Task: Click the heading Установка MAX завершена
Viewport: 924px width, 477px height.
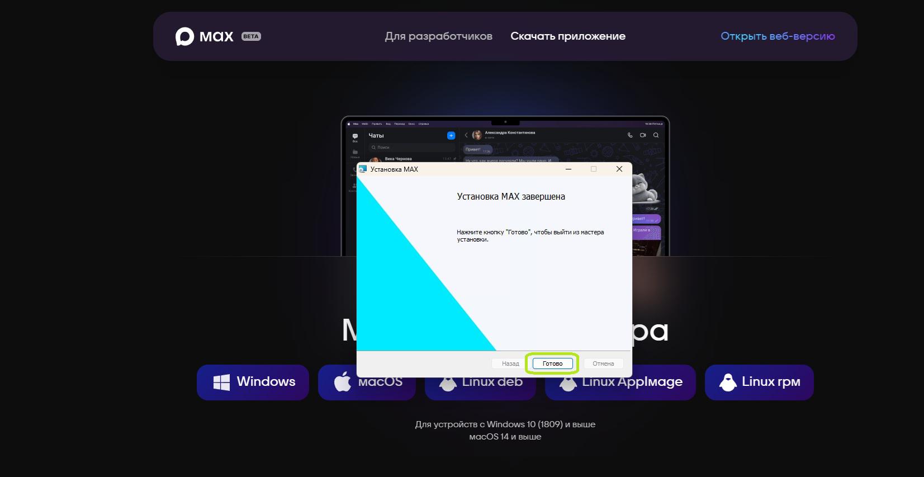Action: point(511,196)
